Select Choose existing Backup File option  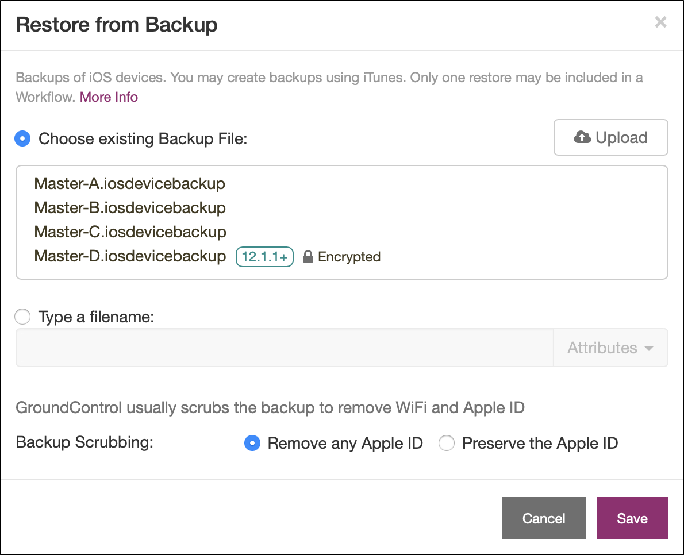(22, 138)
